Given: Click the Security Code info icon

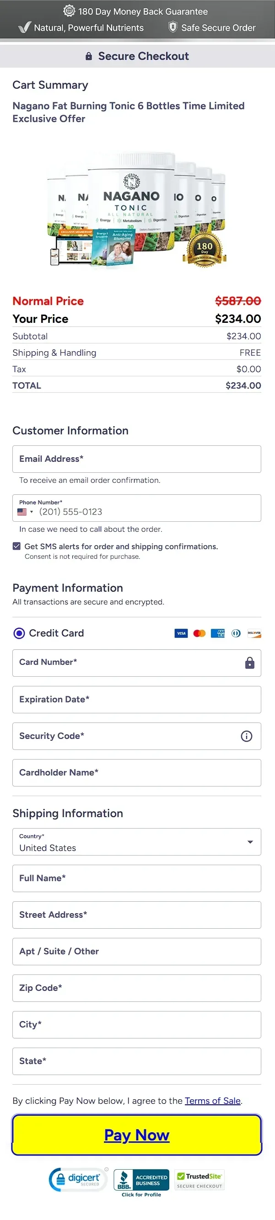Looking at the screenshot, I should pyautogui.click(x=247, y=735).
